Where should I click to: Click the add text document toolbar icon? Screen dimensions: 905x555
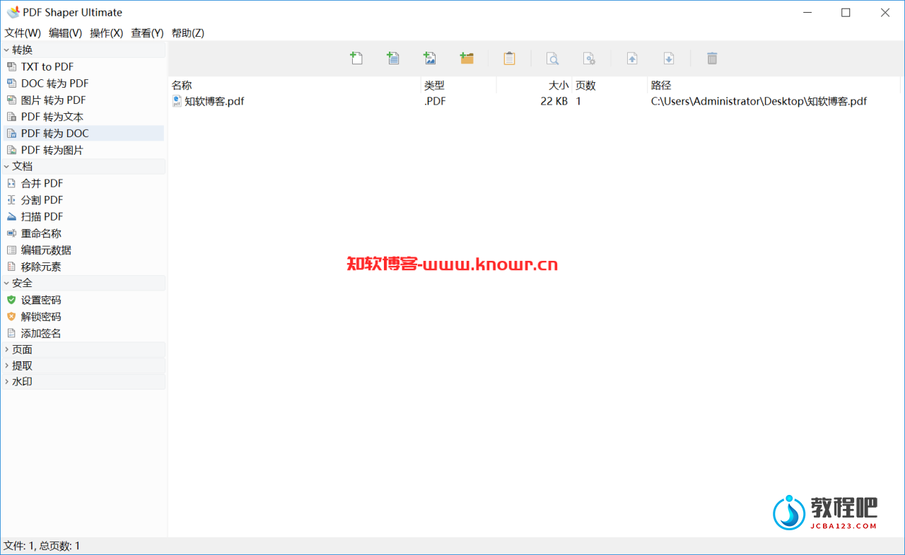(x=393, y=58)
